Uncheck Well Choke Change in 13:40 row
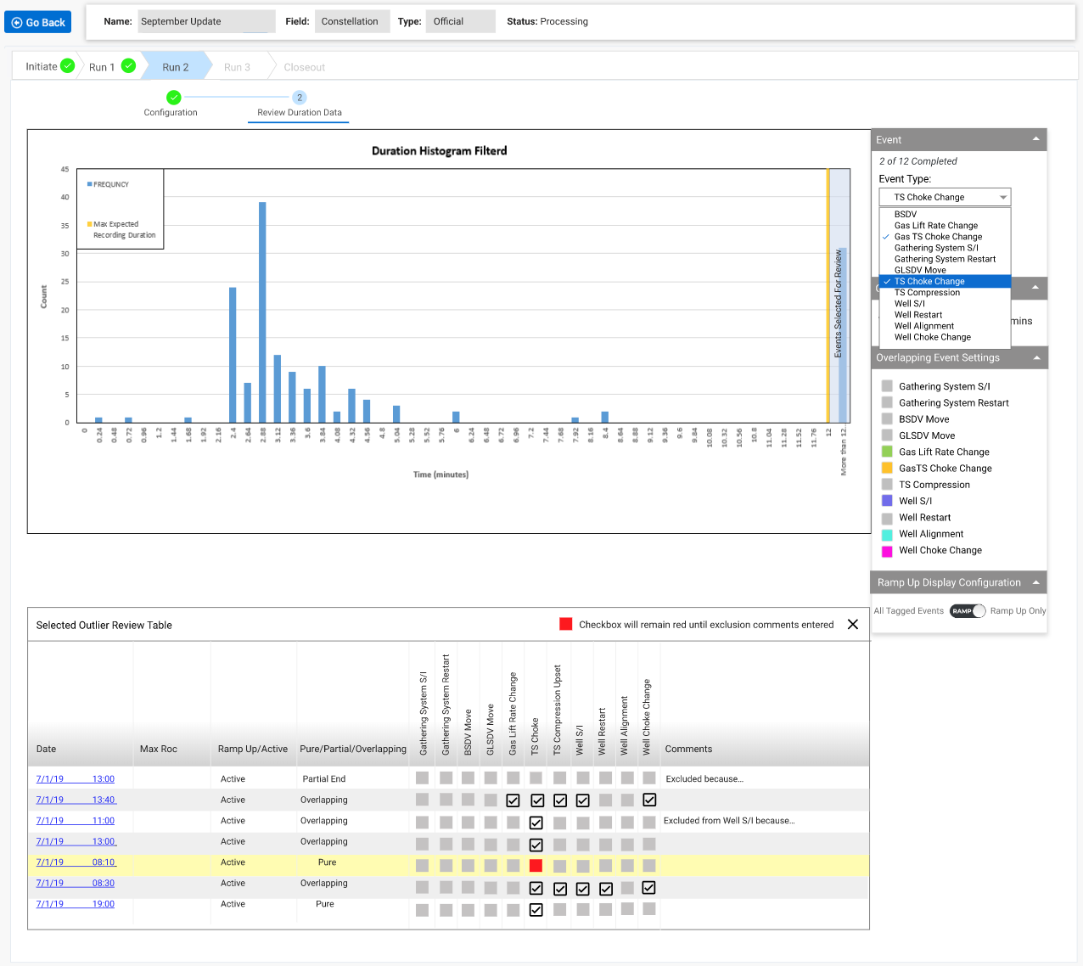The height and width of the screenshot is (966, 1083). (649, 800)
